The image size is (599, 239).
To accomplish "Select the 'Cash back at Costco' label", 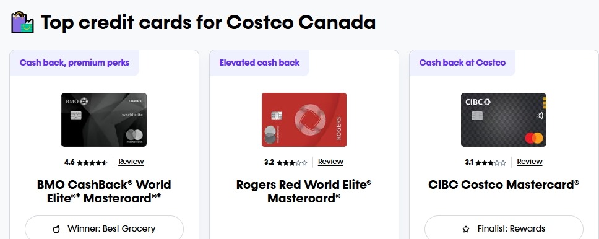I will [462, 63].
